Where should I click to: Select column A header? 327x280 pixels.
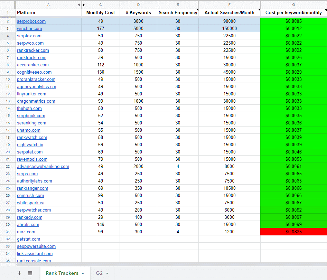coord(49,4)
